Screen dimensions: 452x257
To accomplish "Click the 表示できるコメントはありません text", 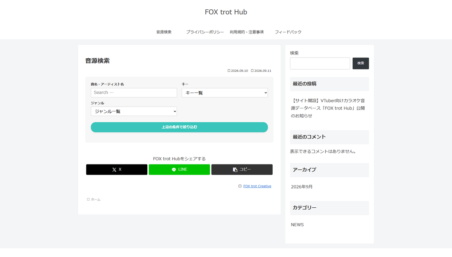I will pos(323,152).
